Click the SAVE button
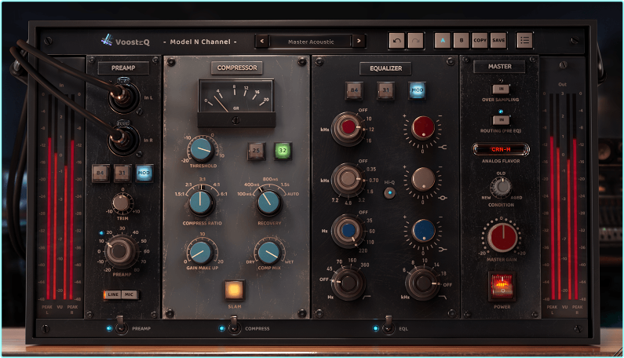Screen dimensions: 624x358 click(x=498, y=40)
